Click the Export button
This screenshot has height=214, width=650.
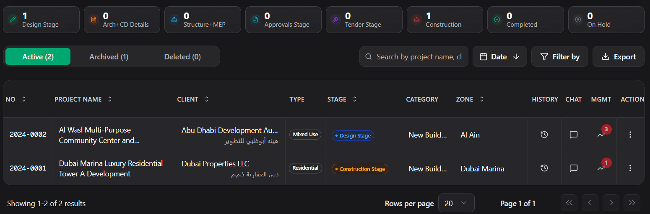[619, 56]
